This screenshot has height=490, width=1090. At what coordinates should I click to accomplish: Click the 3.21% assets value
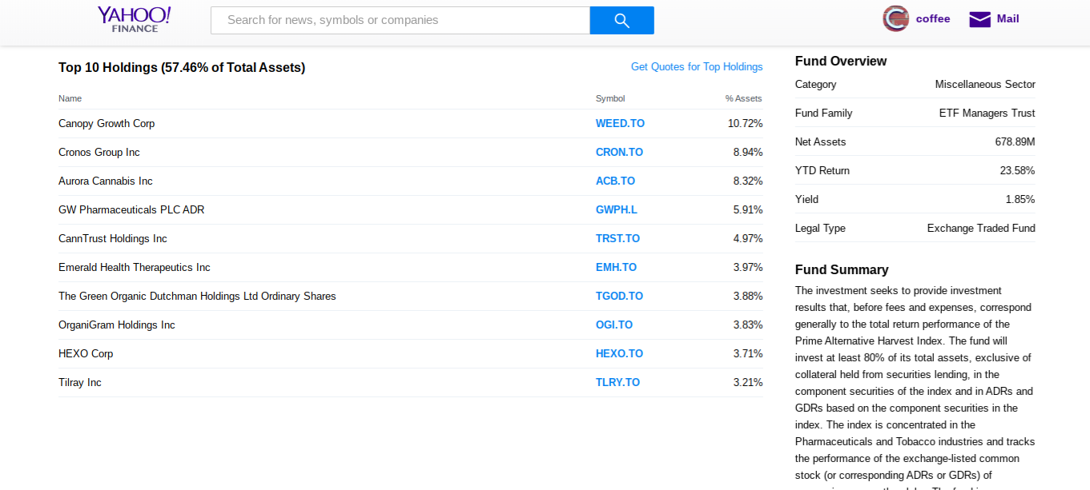pyautogui.click(x=748, y=383)
